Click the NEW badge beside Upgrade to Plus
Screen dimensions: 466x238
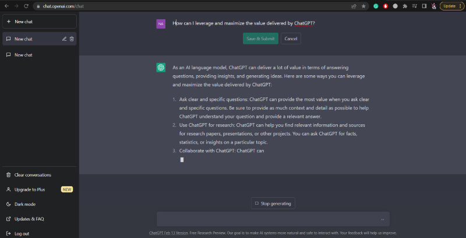click(67, 190)
